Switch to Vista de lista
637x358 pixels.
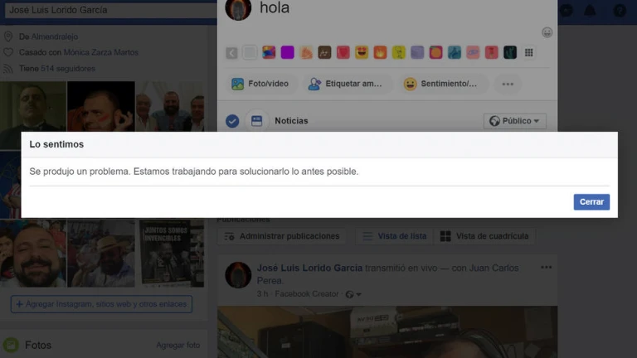tap(395, 236)
